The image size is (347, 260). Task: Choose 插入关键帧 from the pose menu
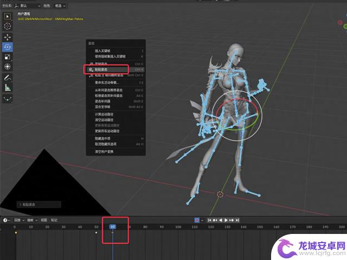tap(115, 50)
